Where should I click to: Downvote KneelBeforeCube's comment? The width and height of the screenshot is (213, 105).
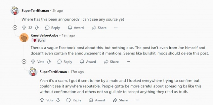click(49, 62)
